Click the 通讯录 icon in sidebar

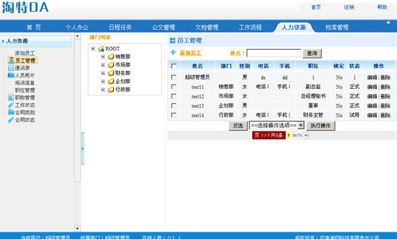(x=11, y=68)
